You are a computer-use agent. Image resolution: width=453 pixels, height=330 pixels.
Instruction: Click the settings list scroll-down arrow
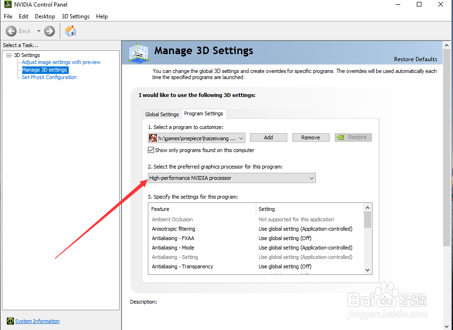tap(367, 270)
